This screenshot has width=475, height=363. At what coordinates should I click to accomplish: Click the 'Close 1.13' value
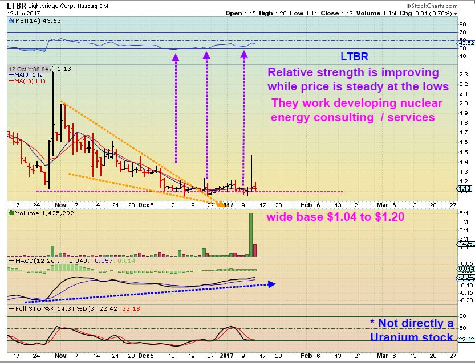(x=336, y=13)
